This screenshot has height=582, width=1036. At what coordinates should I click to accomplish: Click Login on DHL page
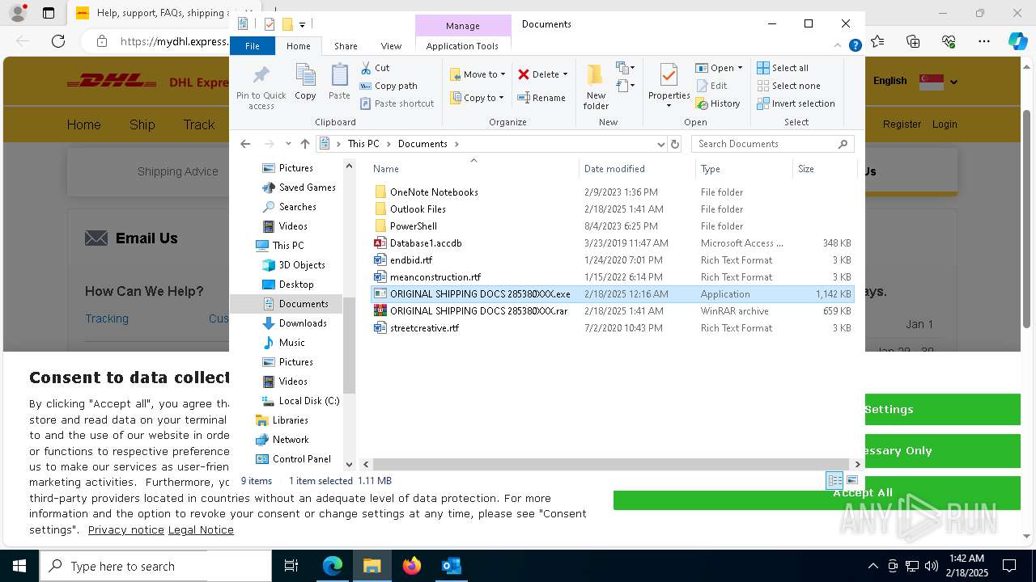(x=945, y=124)
